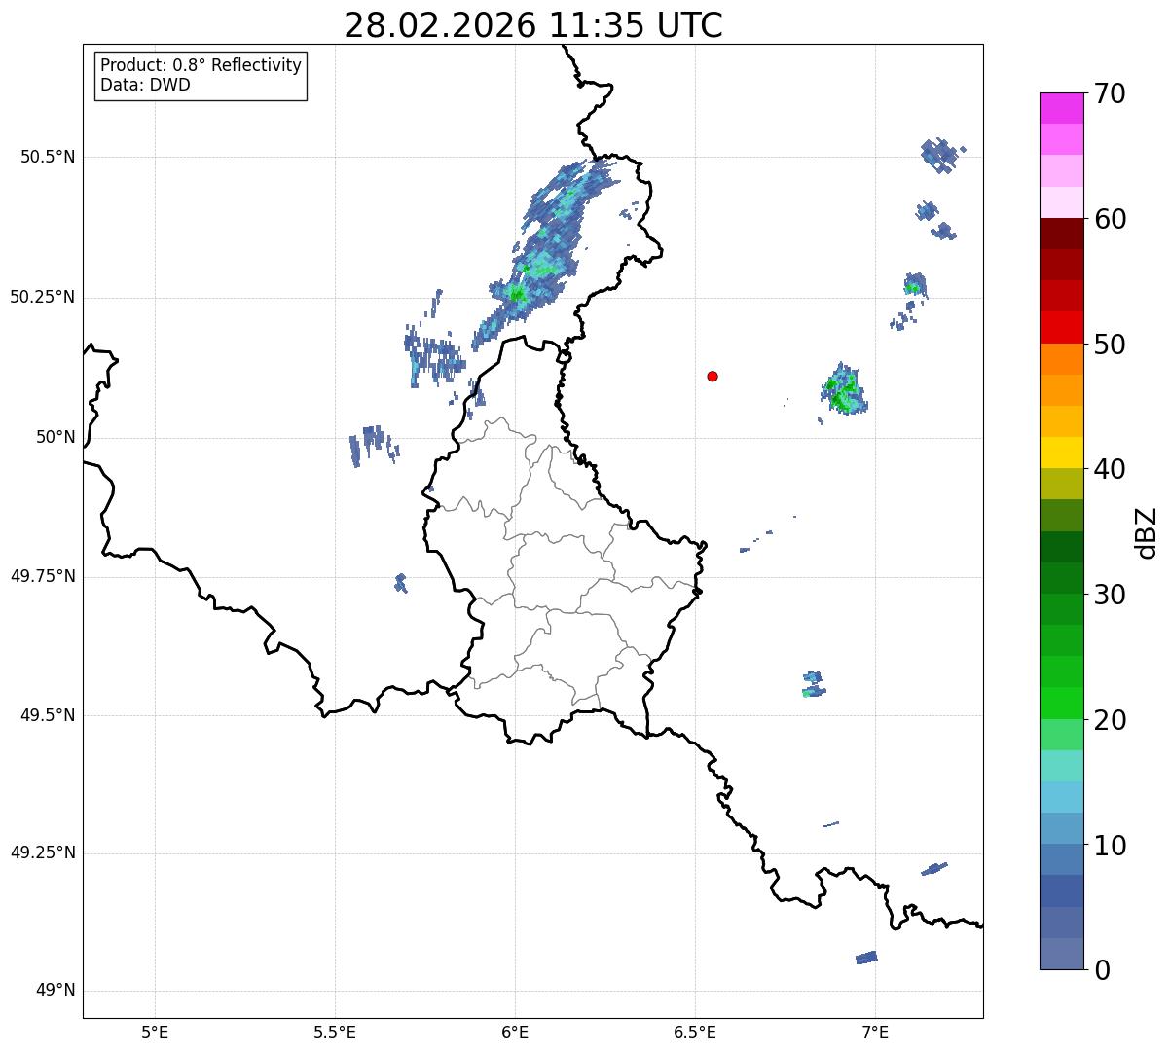Viewport: 1170px width, 1052px height.
Task: Click the bright red swatch just above 50
Action: coord(1062,328)
